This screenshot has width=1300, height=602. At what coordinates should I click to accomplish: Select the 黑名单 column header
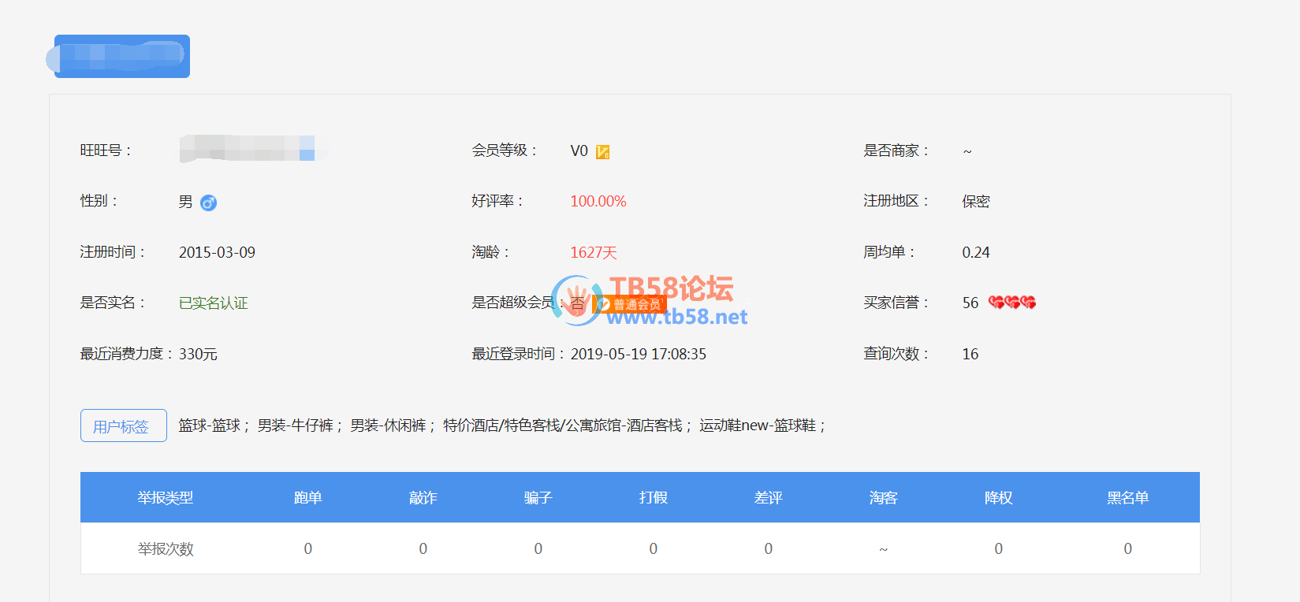[x=1127, y=498]
